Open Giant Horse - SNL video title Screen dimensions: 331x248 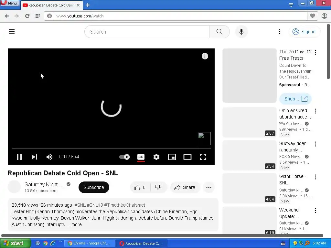[293, 180]
